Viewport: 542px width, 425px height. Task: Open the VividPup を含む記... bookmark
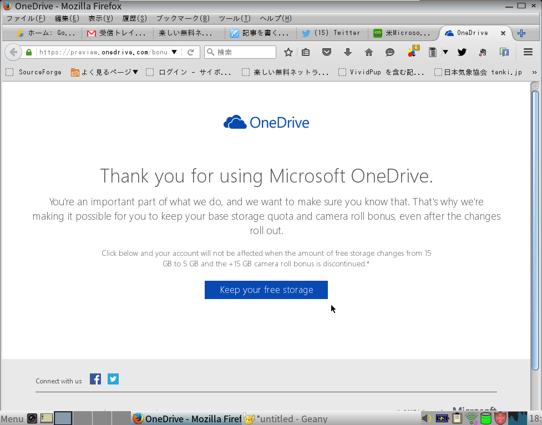(x=381, y=72)
